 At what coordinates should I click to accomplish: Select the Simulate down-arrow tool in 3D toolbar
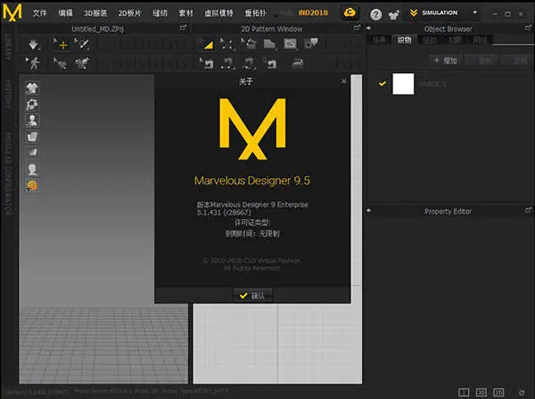tap(34, 44)
